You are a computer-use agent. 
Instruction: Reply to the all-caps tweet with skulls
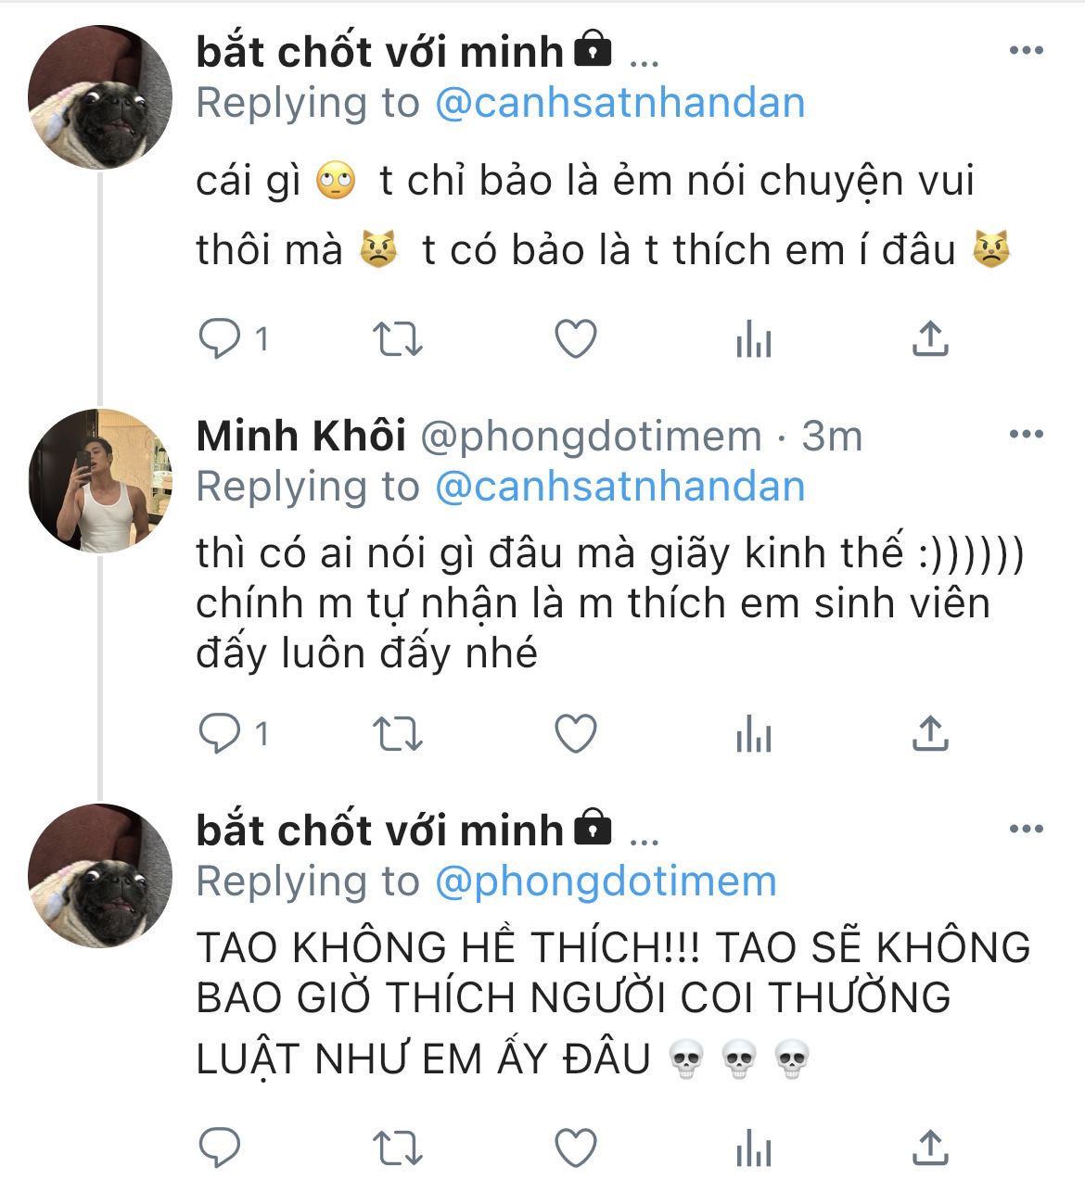221,1149
